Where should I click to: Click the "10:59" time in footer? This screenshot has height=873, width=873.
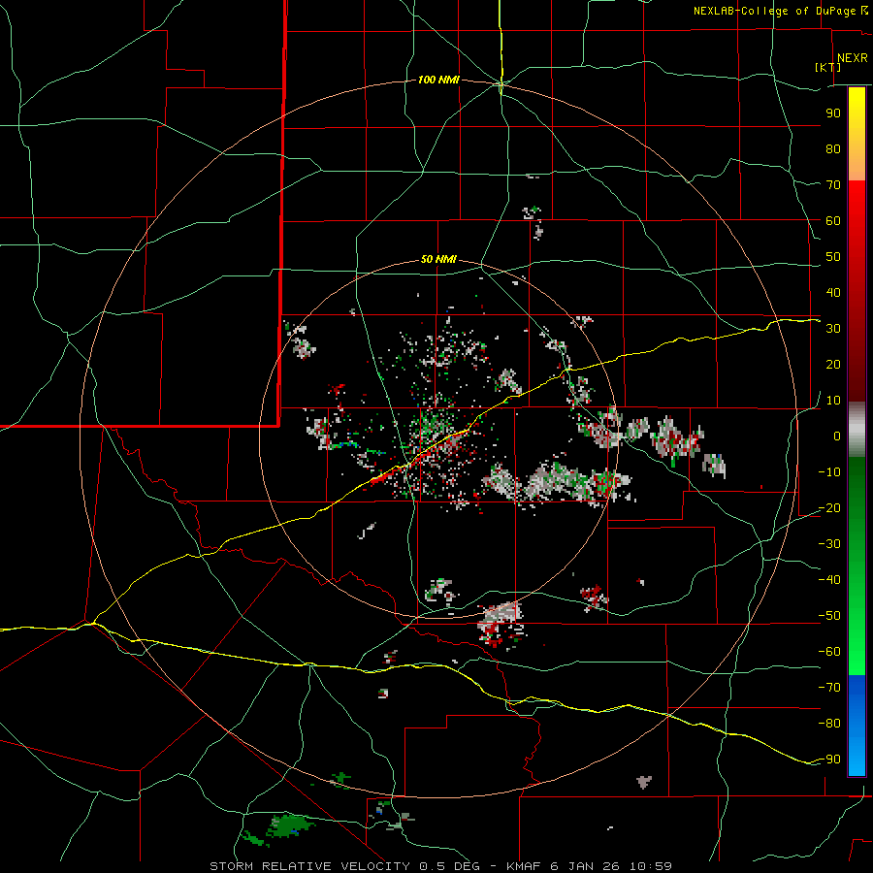tap(650, 866)
